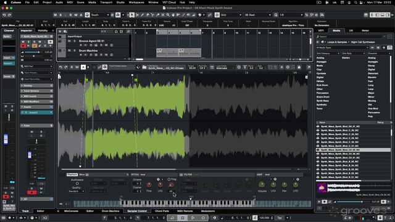Viewport: 395px width, 222px height.
Task: Click the Redo icon in main toolbar
Action: click(x=10, y=15)
